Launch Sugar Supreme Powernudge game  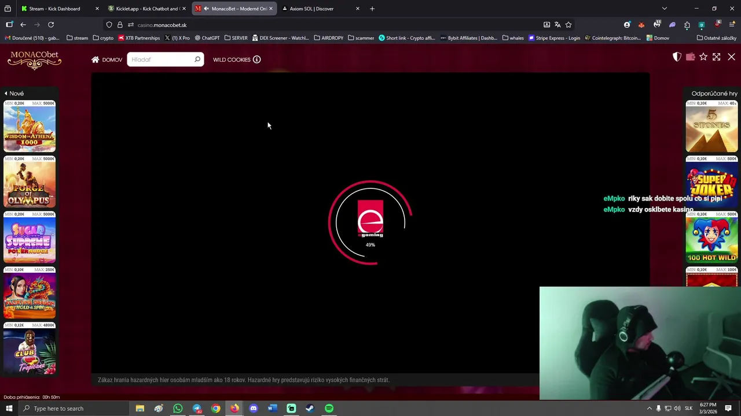pos(30,237)
